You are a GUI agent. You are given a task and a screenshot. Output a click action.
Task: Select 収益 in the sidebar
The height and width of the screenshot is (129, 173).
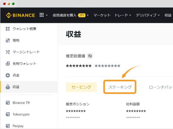tap(29, 87)
